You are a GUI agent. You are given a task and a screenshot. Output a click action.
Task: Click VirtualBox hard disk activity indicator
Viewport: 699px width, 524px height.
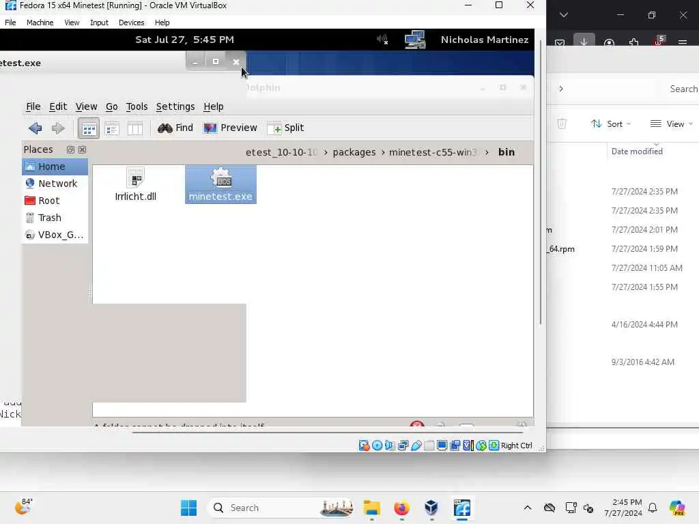point(364,445)
